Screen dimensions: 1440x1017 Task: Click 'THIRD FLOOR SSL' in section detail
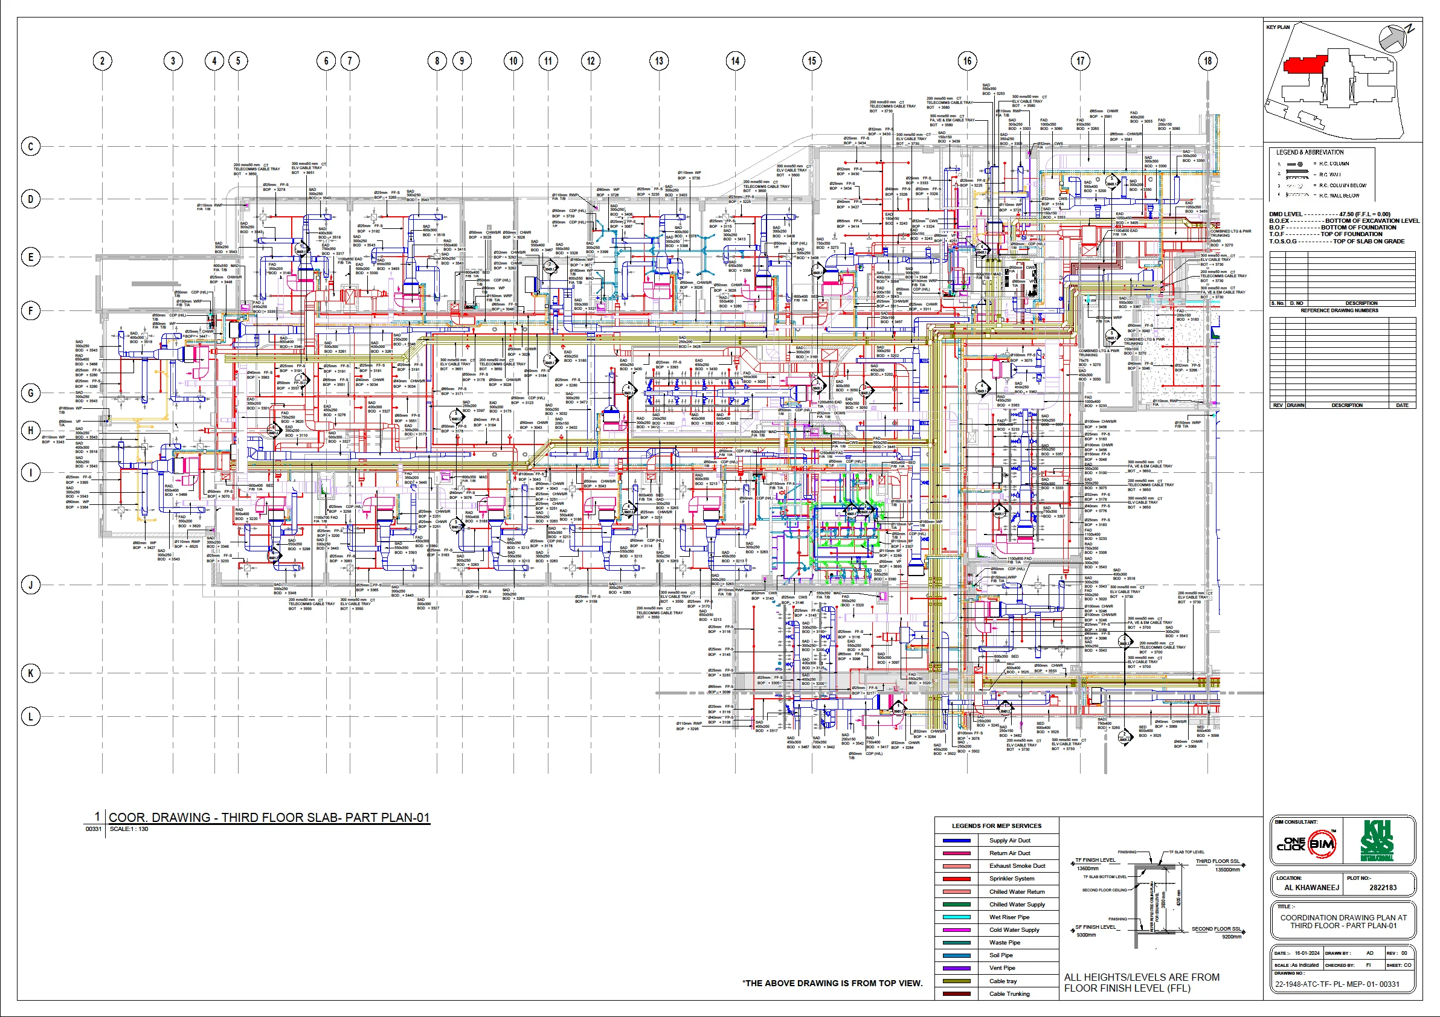coord(1217,861)
